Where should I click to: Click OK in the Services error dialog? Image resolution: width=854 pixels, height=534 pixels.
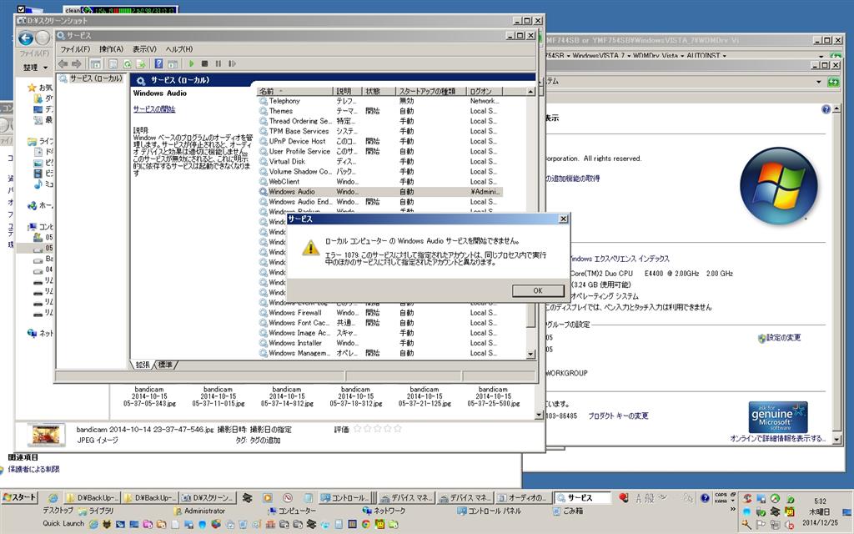538,290
